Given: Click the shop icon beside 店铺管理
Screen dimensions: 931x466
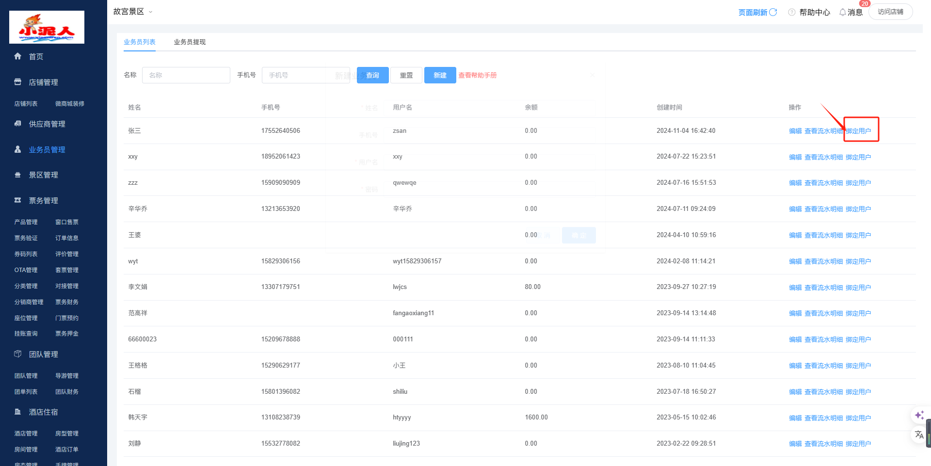Looking at the screenshot, I should 18,82.
